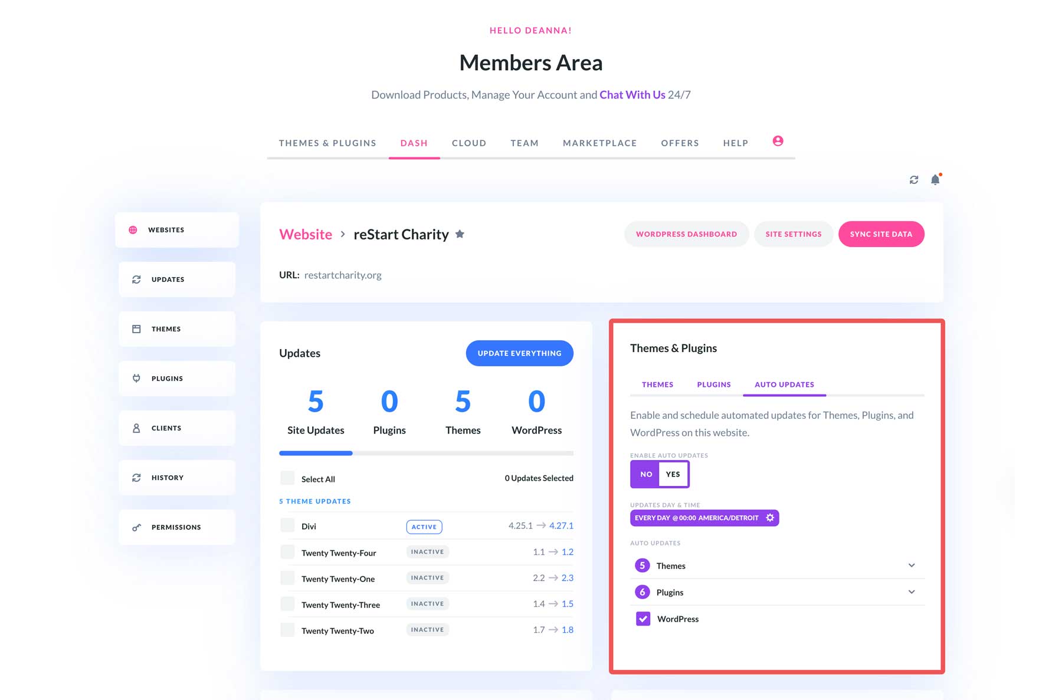Screen dimensions: 1062x700
Task: Click the sync refresh icon above the site panel
Action: tap(913, 180)
